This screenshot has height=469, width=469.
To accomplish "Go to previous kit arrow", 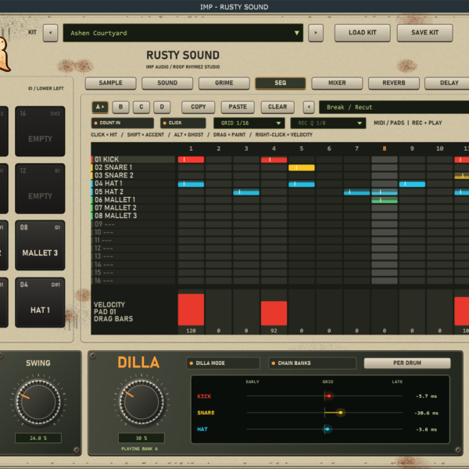I will click(x=50, y=33).
